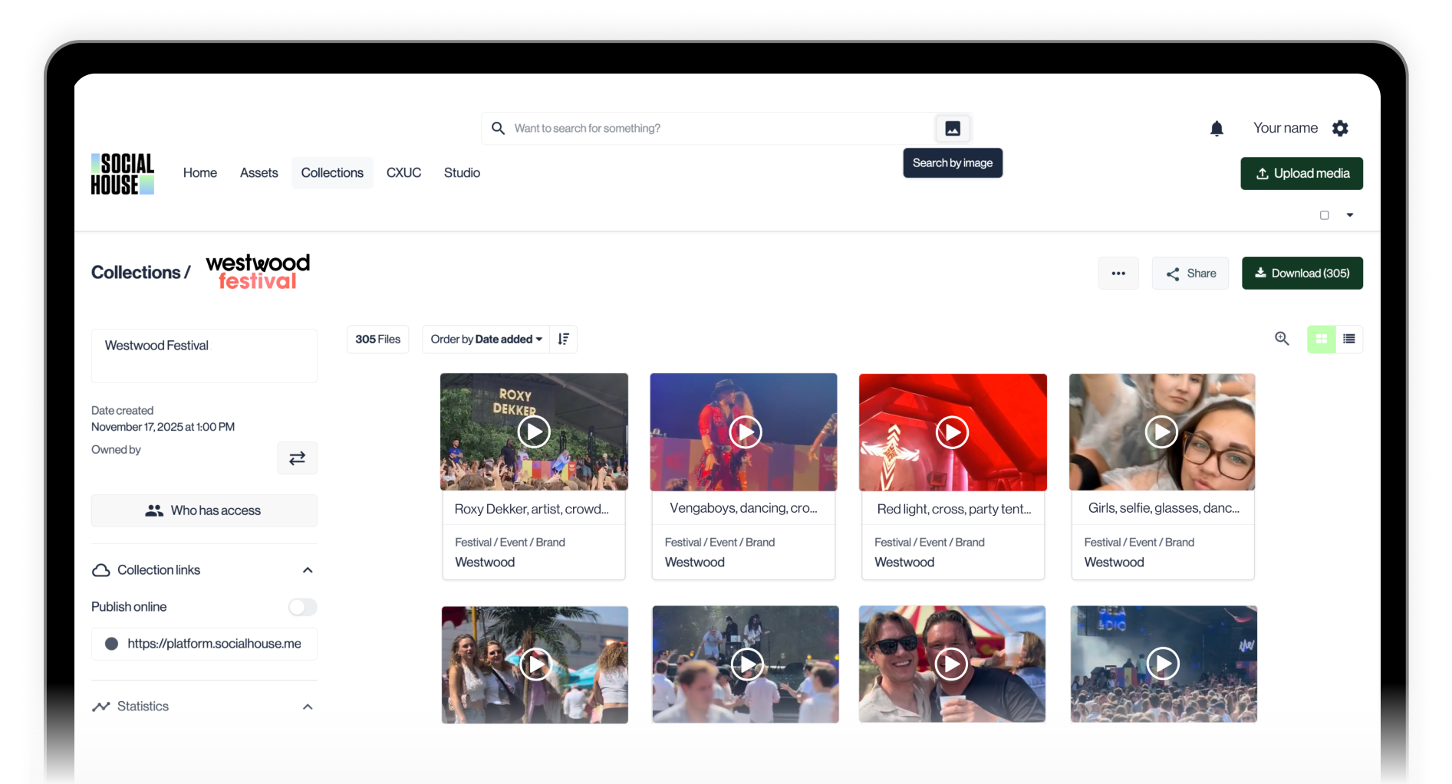Open the three-dots more options menu
1452x784 pixels.
coord(1118,274)
